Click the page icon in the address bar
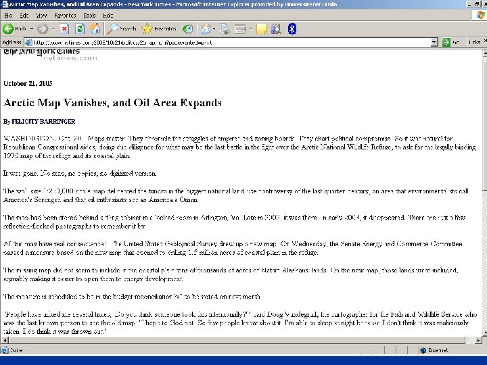487x365 pixels. [28, 42]
